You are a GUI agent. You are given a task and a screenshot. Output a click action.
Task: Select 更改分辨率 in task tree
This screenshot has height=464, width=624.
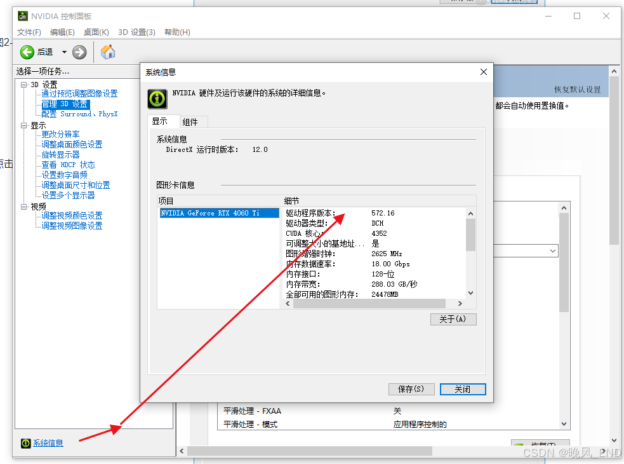[x=60, y=134]
